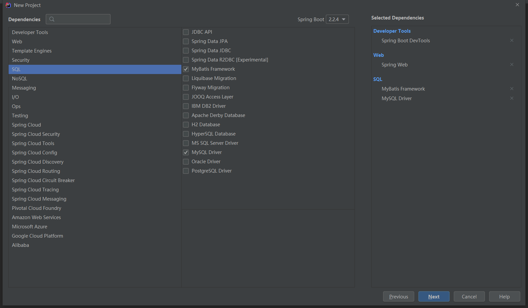Select Spring Cloud Tracing category
528x308 pixels.
click(x=95, y=190)
